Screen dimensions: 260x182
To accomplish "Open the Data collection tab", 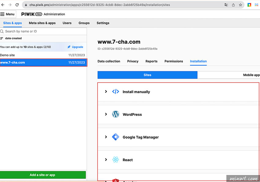I will pos(109,61).
